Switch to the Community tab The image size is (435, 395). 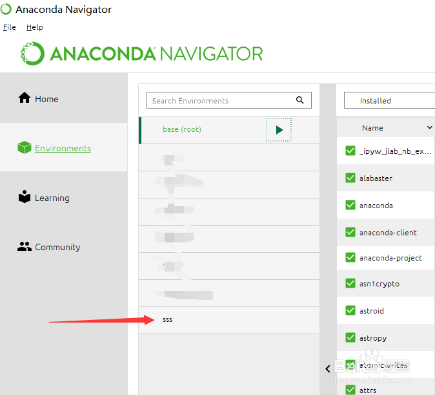pos(57,247)
